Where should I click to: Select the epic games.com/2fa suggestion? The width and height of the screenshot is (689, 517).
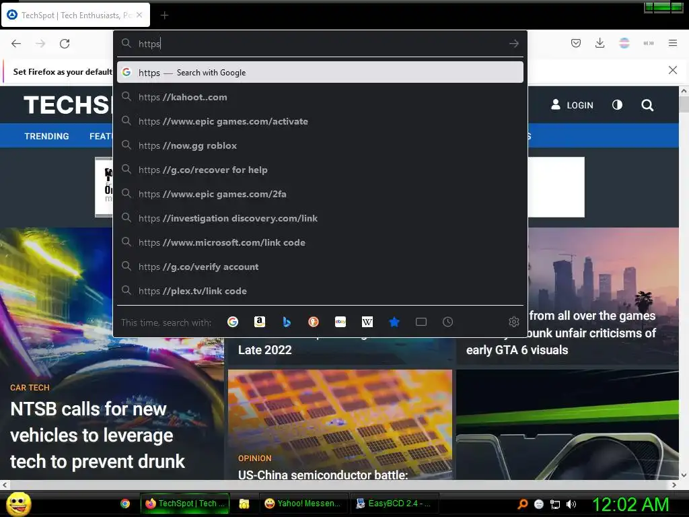click(320, 193)
